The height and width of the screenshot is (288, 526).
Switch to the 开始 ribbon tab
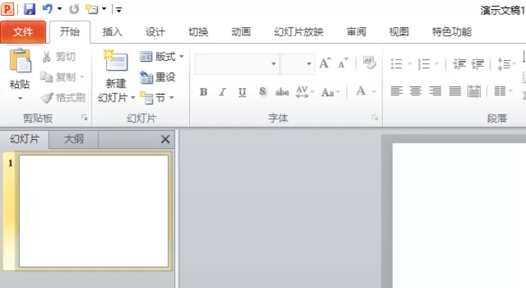point(70,32)
